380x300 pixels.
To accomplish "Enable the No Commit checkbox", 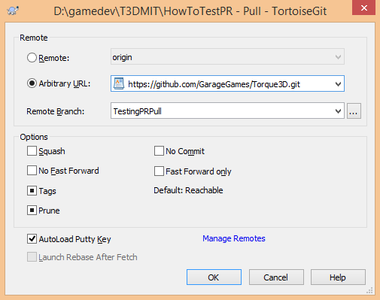I will pyautogui.click(x=159, y=151).
